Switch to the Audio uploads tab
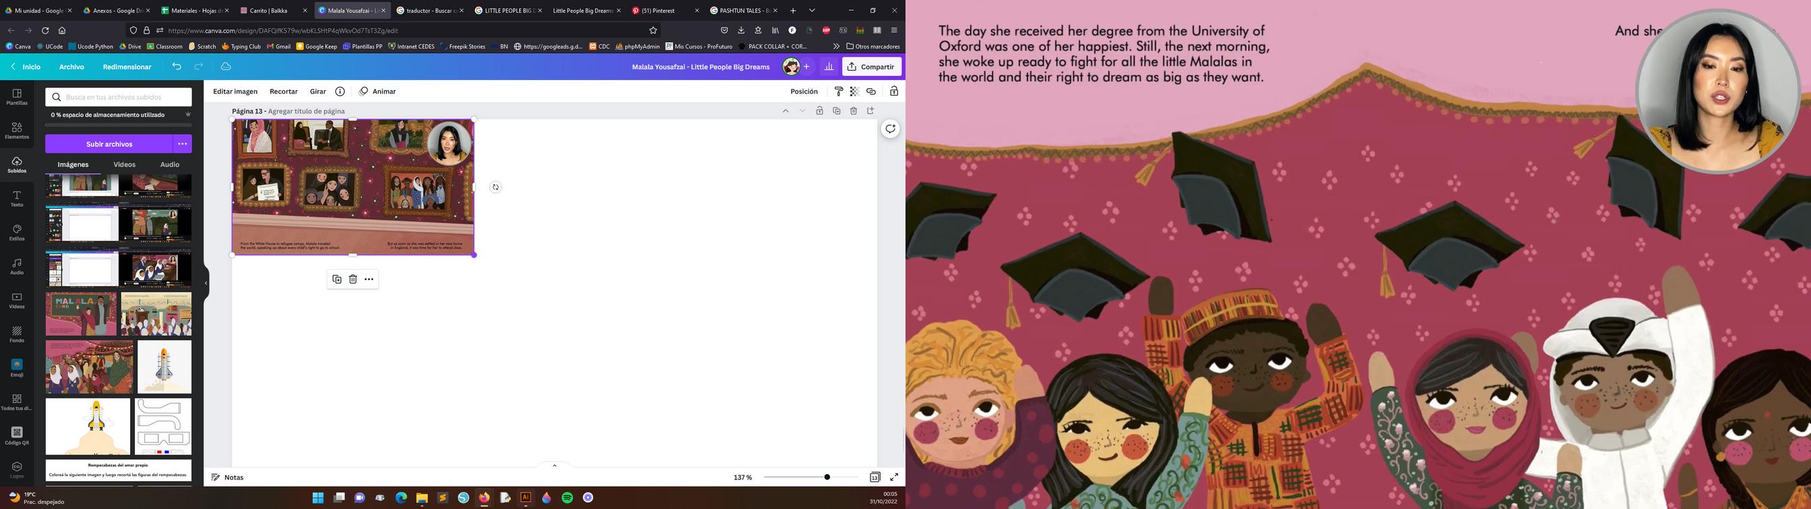Screen dimensions: 1811x509 (x=170, y=164)
